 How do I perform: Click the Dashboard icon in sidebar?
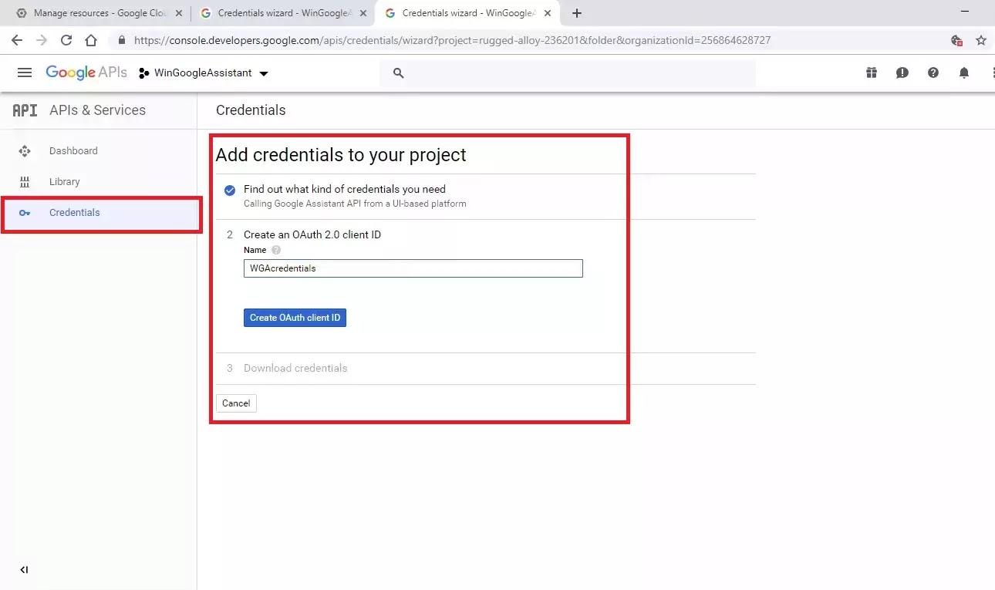[x=24, y=151]
